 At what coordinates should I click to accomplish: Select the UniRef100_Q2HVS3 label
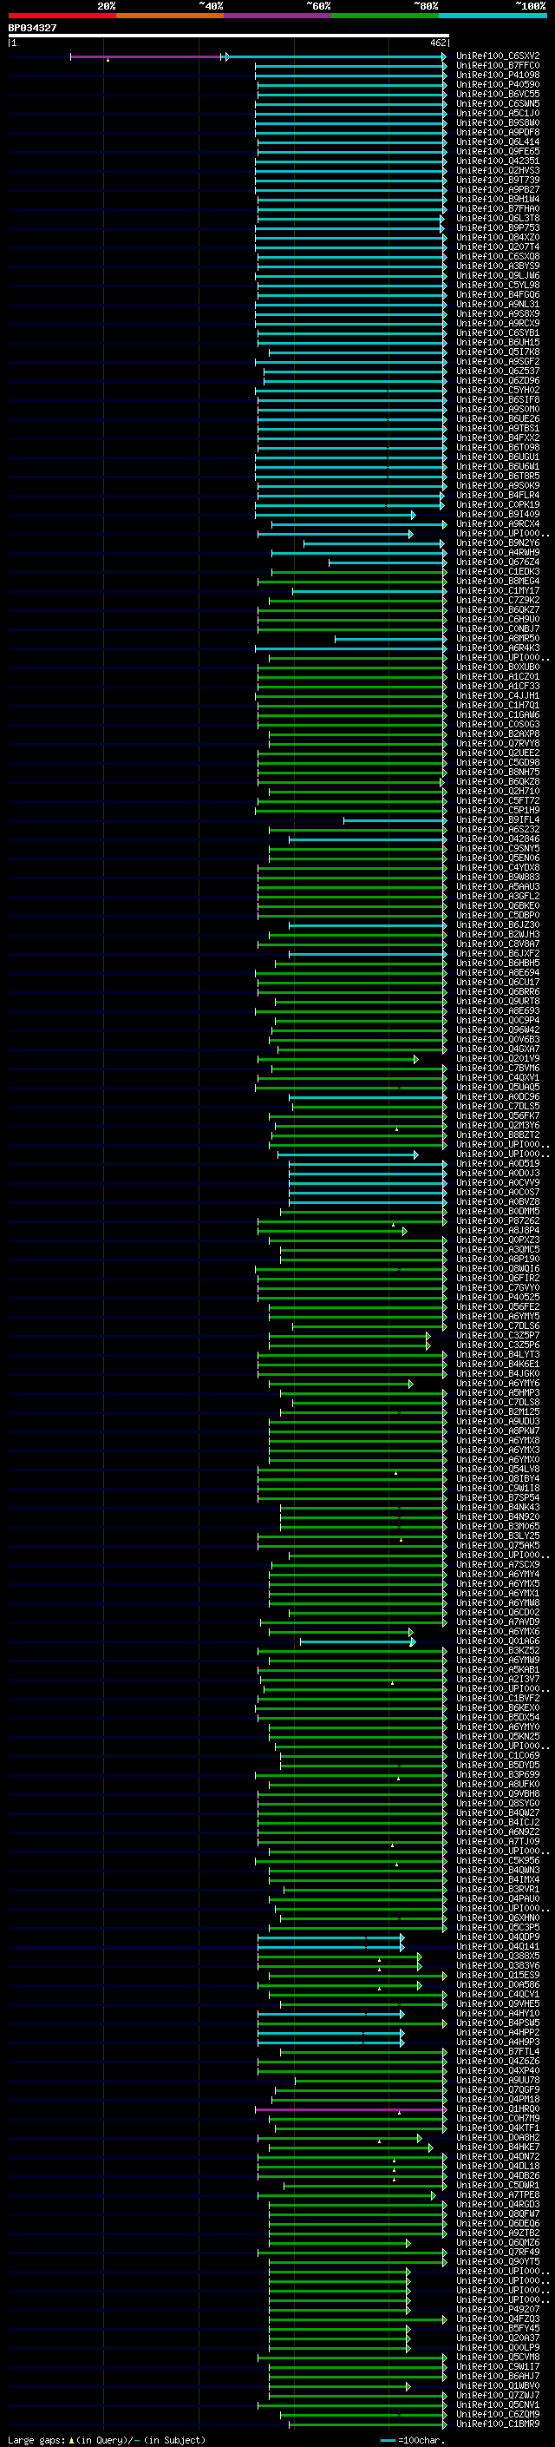click(x=498, y=170)
